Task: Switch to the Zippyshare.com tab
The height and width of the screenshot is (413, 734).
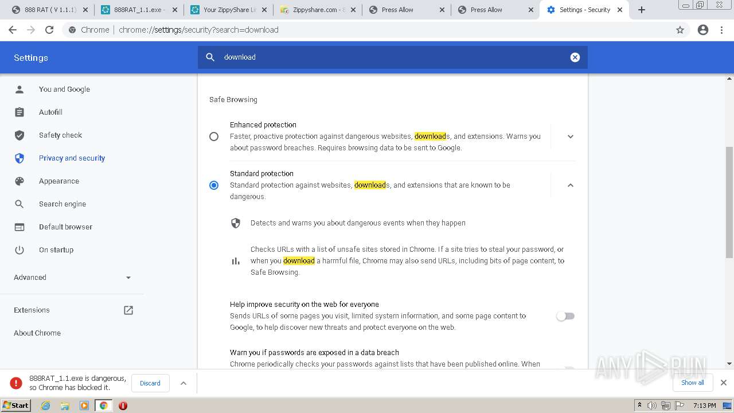Action: point(318,10)
